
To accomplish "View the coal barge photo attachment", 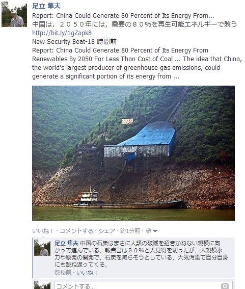I will tap(133, 153).
